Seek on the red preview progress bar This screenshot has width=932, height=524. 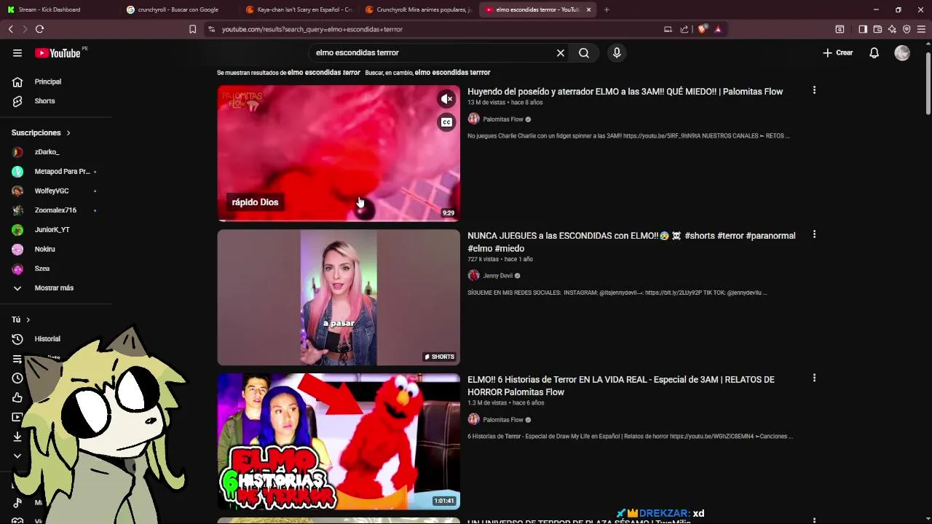coord(339,220)
